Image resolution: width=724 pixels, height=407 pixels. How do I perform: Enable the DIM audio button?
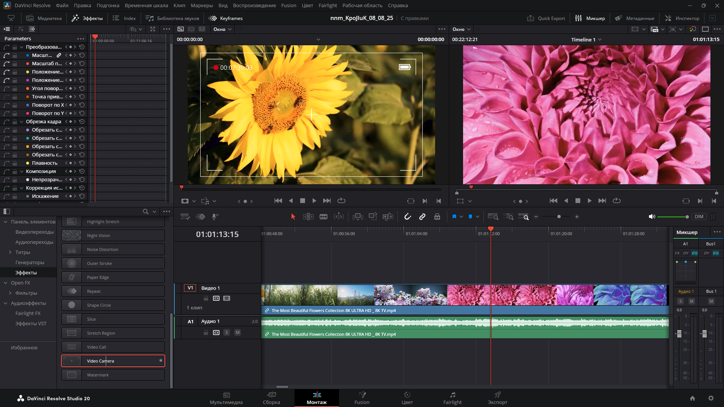tap(699, 217)
